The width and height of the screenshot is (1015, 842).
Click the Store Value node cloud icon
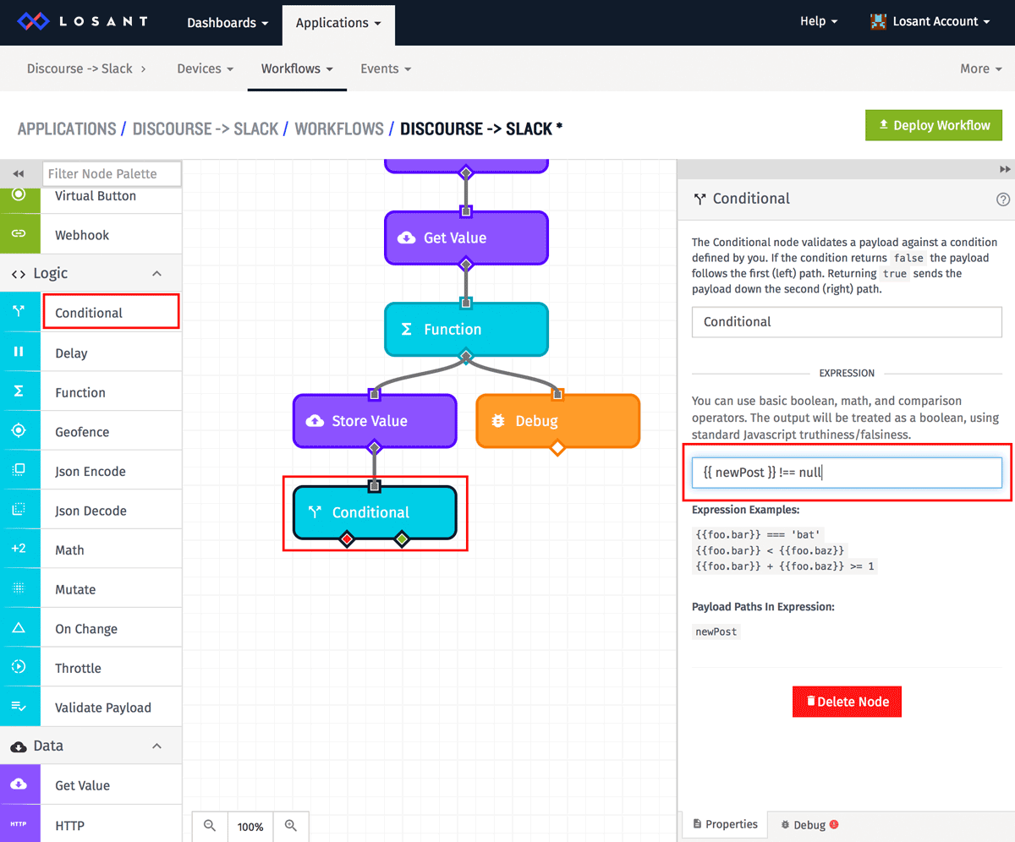(x=315, y=420)
